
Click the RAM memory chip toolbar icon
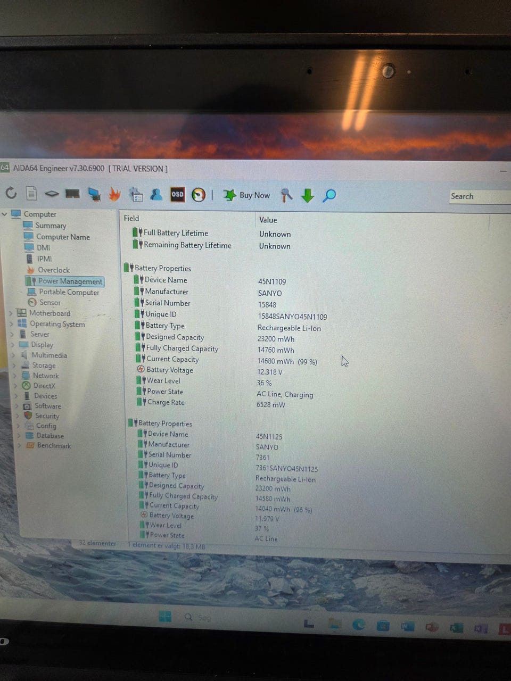72,194
